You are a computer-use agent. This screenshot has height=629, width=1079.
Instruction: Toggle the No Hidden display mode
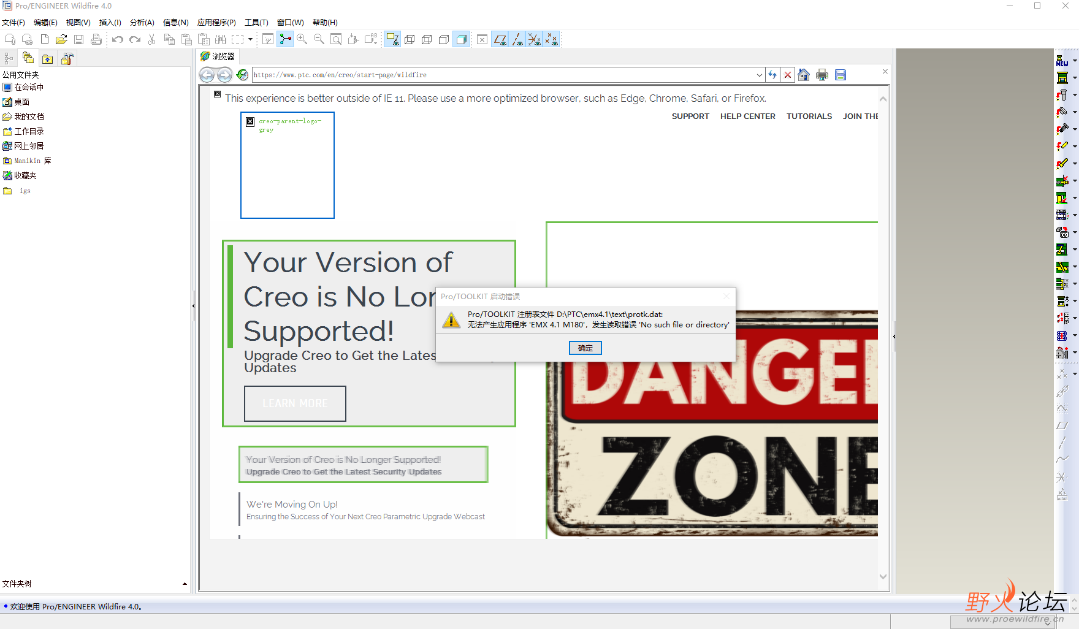click(x=444, y=39)
